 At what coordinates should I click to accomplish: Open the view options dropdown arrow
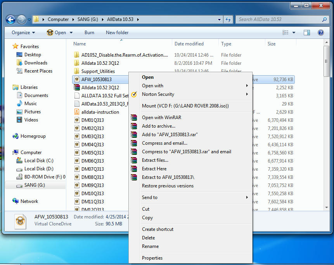coord(294,33)
